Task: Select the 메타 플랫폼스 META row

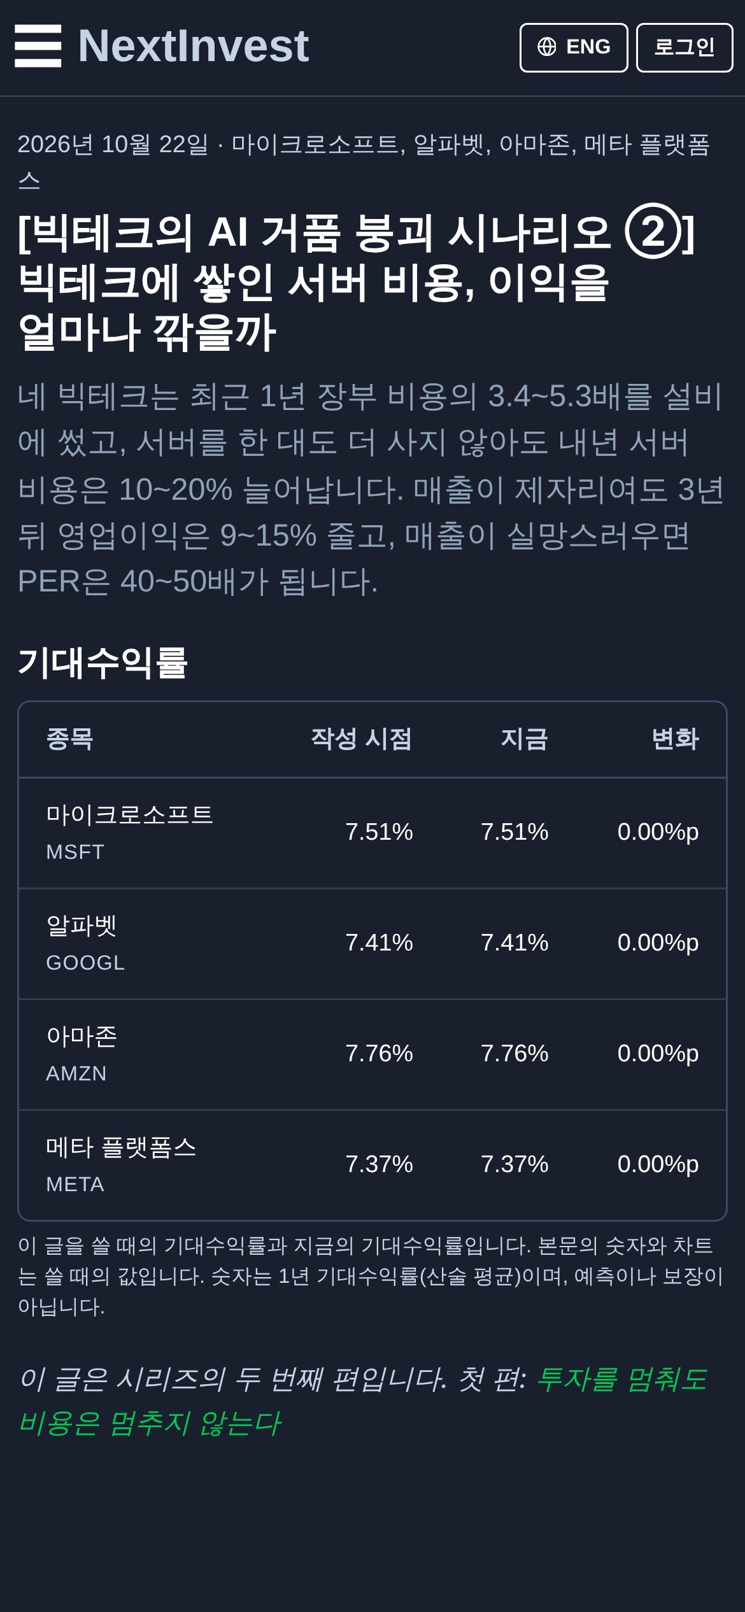Action: pyautogui.click(x=372, y=1165)
